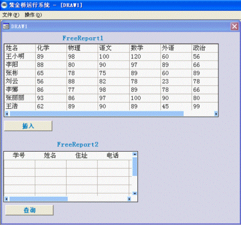
Task: Select the 数学 column header cell
Action: coord(145,48)
